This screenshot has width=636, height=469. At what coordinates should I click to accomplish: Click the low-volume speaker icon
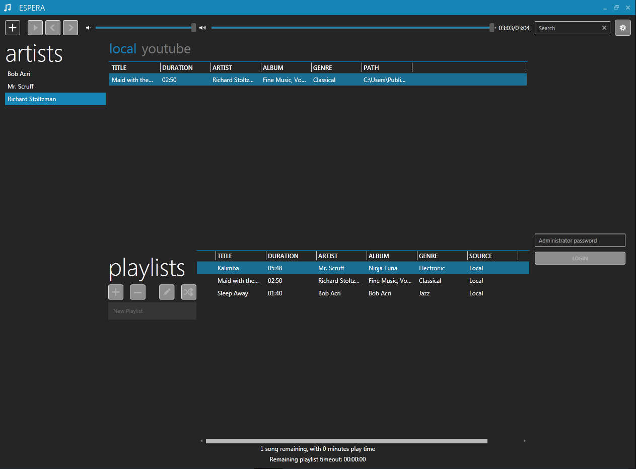click(89, 28)
